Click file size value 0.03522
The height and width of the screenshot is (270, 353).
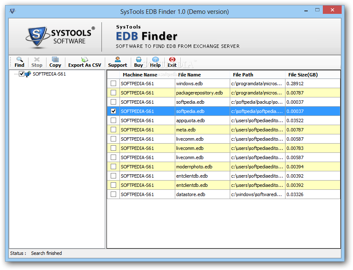coord(295,121)
